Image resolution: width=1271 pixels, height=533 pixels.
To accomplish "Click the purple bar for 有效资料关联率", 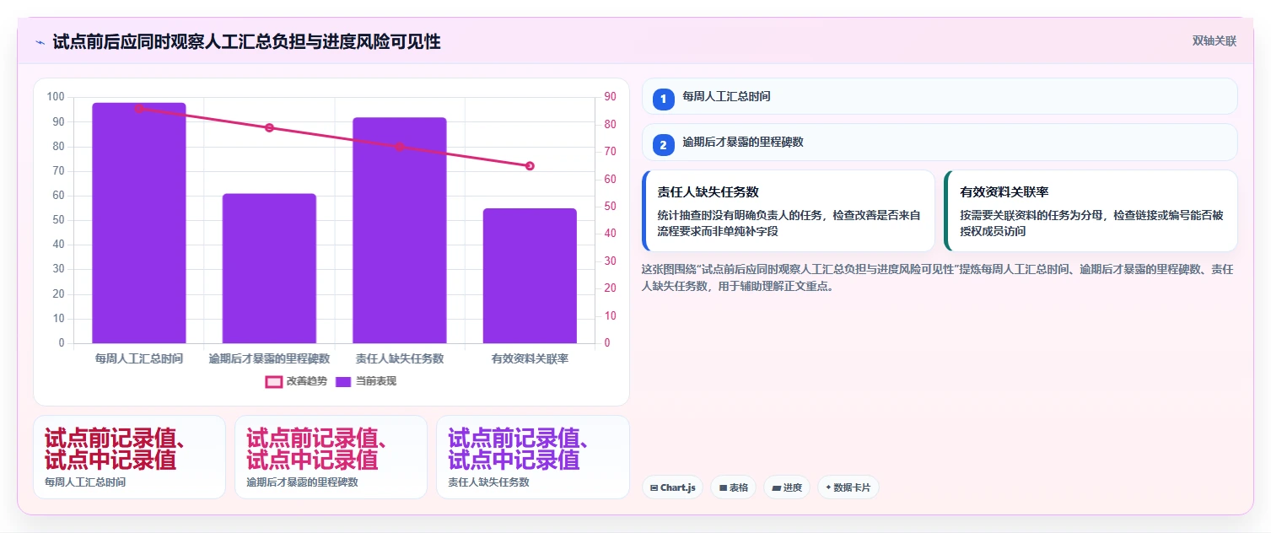I will click(530, 276).
